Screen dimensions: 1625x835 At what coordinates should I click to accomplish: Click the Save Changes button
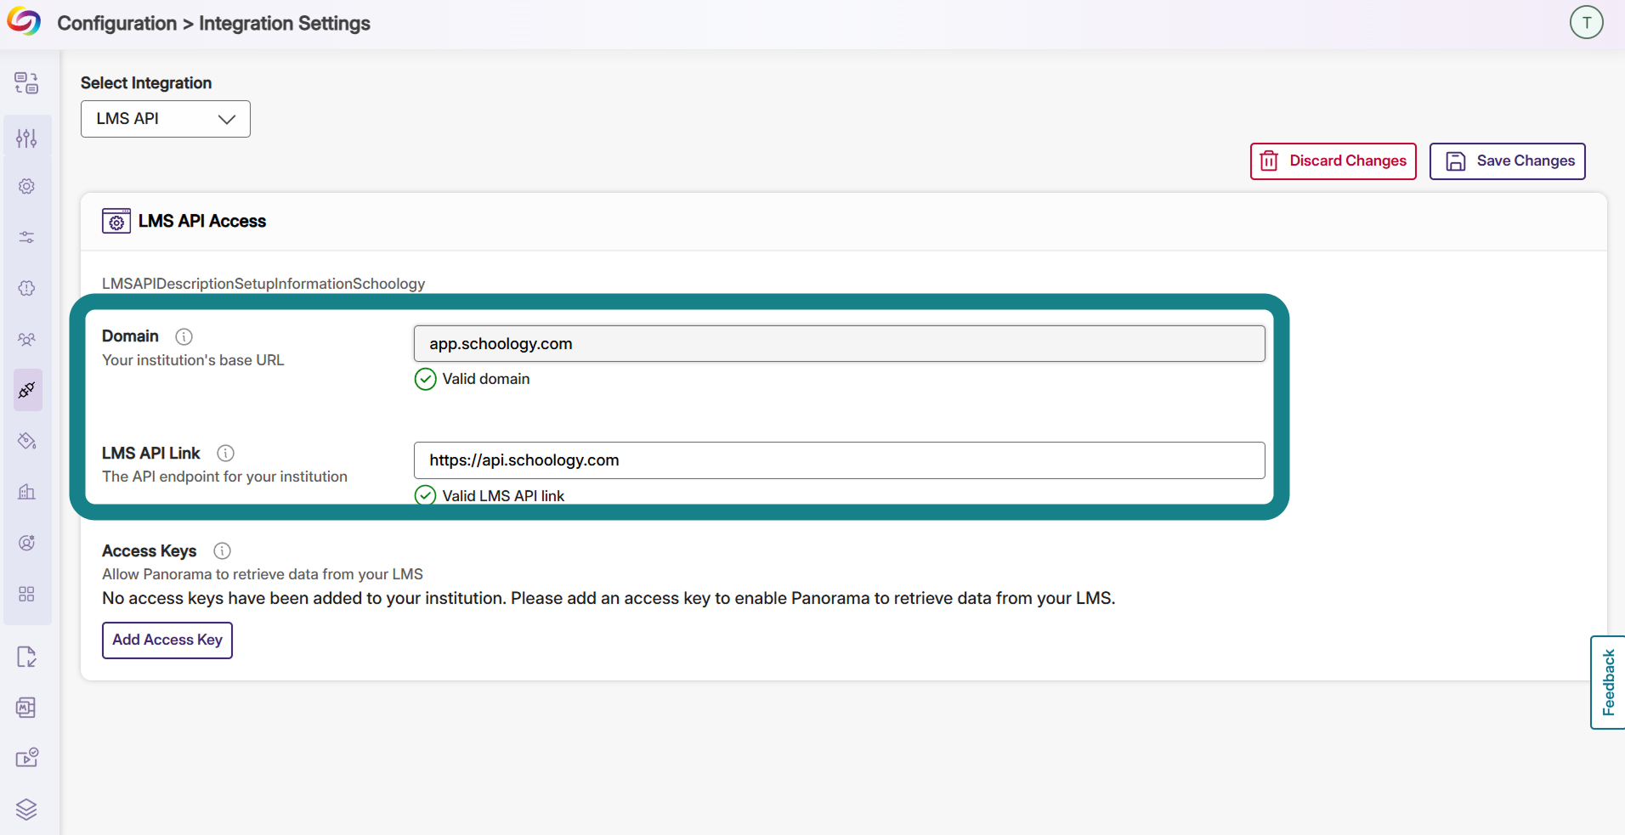coord(1507,161)
